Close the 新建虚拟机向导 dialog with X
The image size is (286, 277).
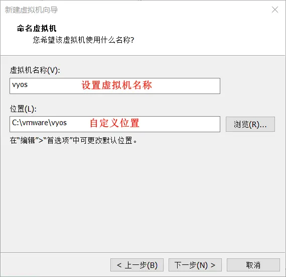[274, 10]
